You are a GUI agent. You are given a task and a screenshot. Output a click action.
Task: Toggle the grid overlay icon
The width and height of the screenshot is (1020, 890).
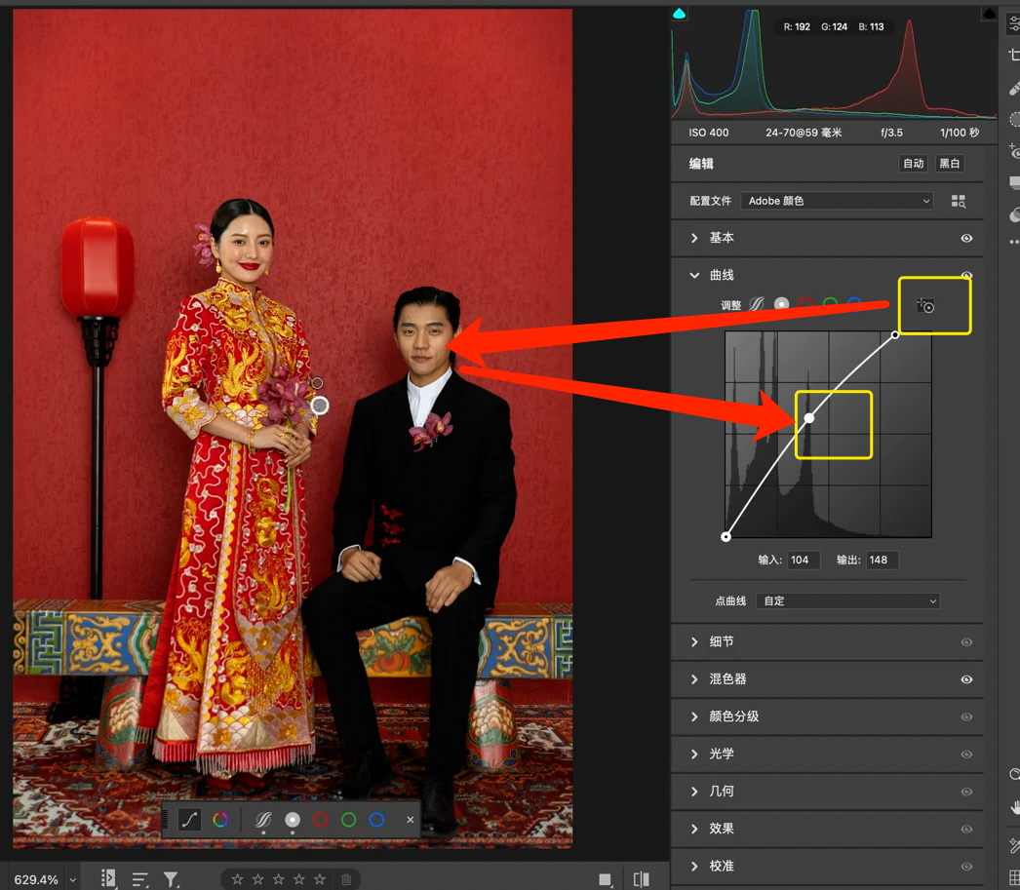pyautogui.click(x=1014, y=878)
